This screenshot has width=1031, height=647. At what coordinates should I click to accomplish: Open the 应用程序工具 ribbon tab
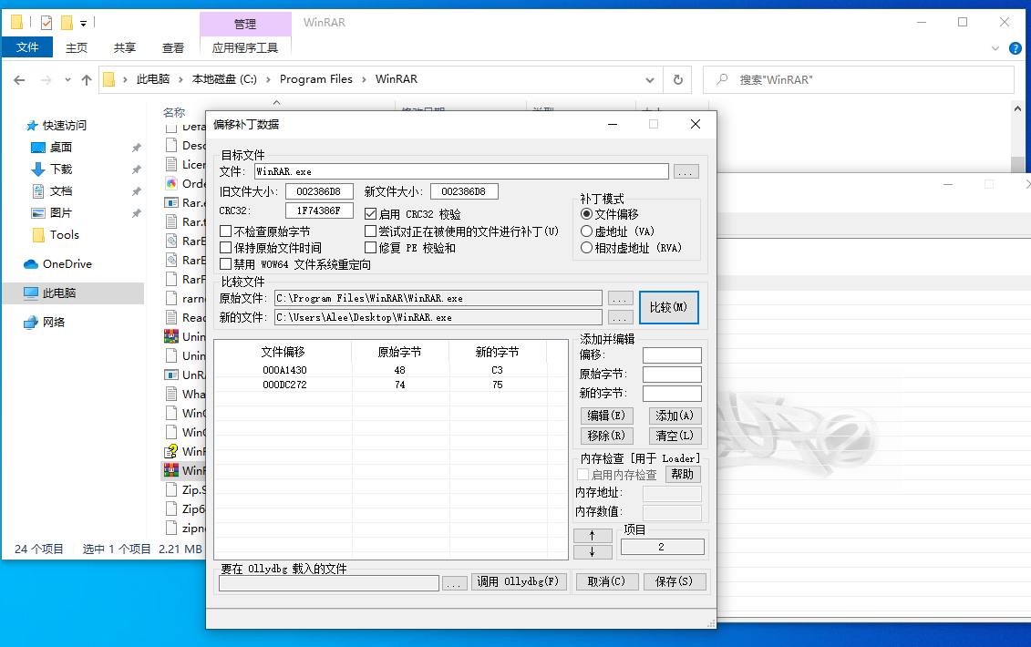[x=245, y=47]
